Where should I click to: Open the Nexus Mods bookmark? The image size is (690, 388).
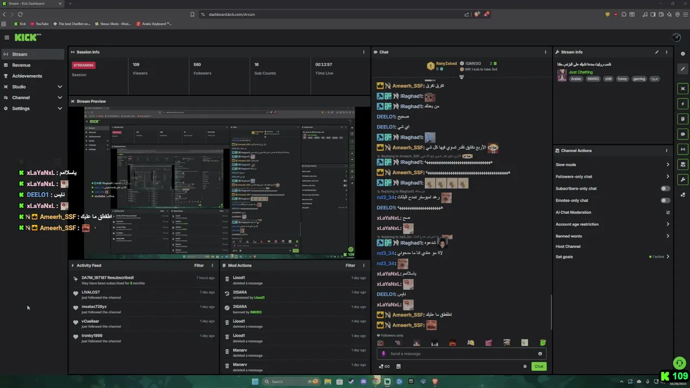pyautogui.click(x=113, y=24)
